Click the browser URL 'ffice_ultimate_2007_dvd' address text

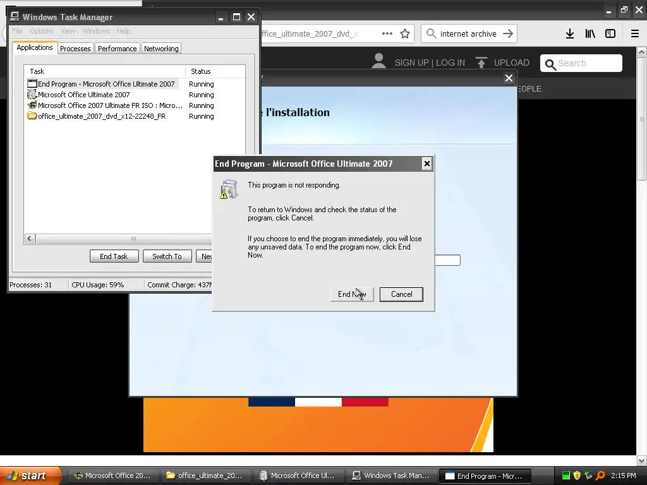click(308, 34)
